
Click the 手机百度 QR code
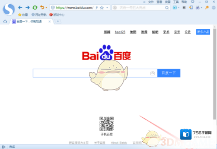pos(107,124)
